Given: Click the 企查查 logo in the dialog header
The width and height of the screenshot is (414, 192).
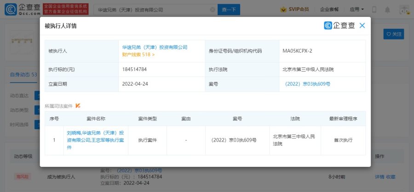Looking at the screenshot, I should tap(339, 26).
